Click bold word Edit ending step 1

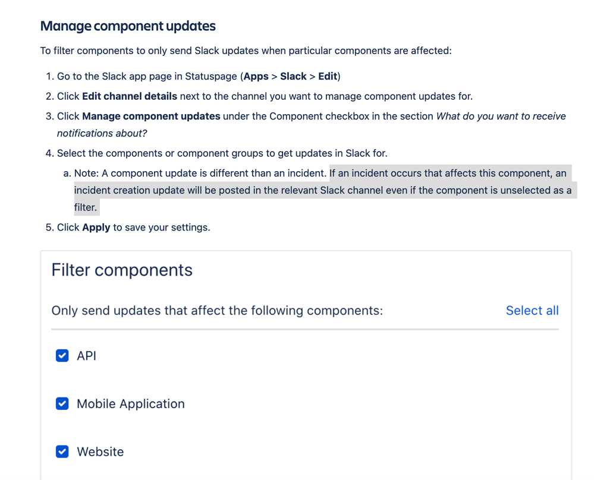pos(328,77)
